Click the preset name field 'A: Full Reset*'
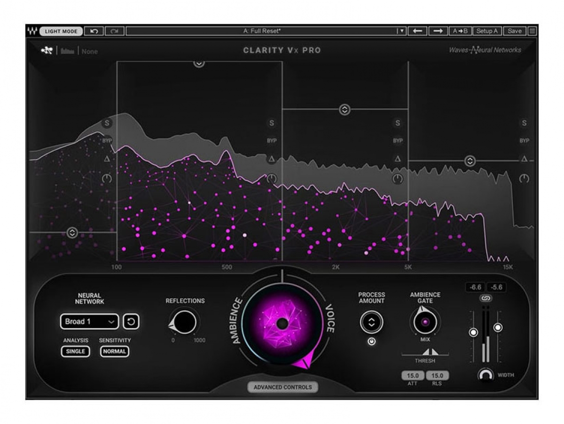Viewport: 564px width, 424px height. (262, 31)
